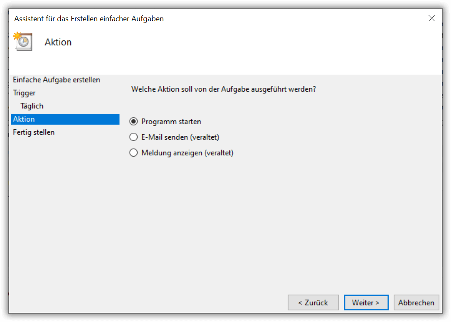
Task: Jump to the Fertig stellen step
Action: coord(34,132)
